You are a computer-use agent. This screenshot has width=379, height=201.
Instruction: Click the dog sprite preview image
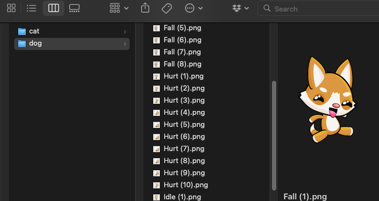(x=328, y=100)
